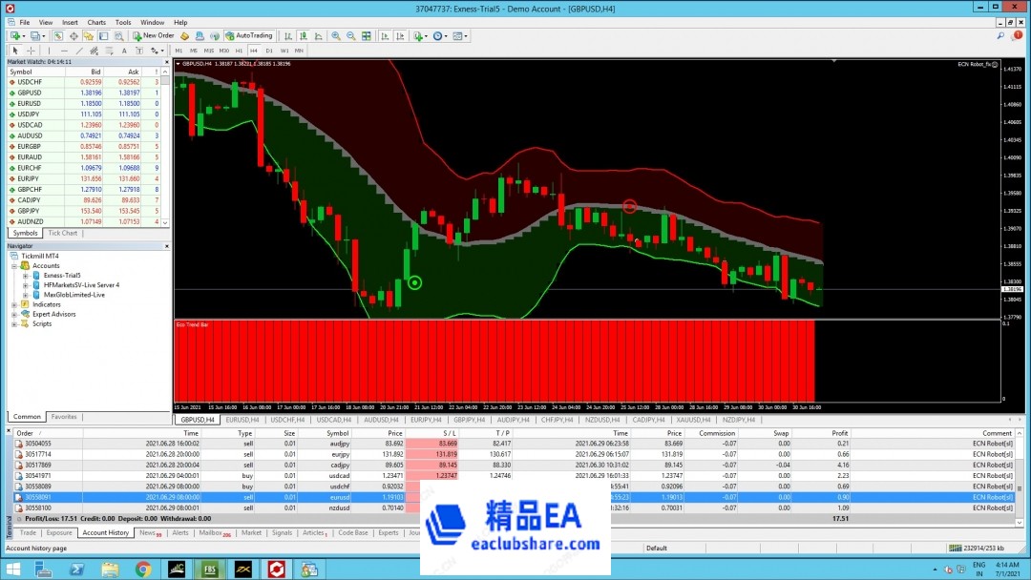
Task: Click the zoom in magnifier icon
Action: [x=335, y=36]
